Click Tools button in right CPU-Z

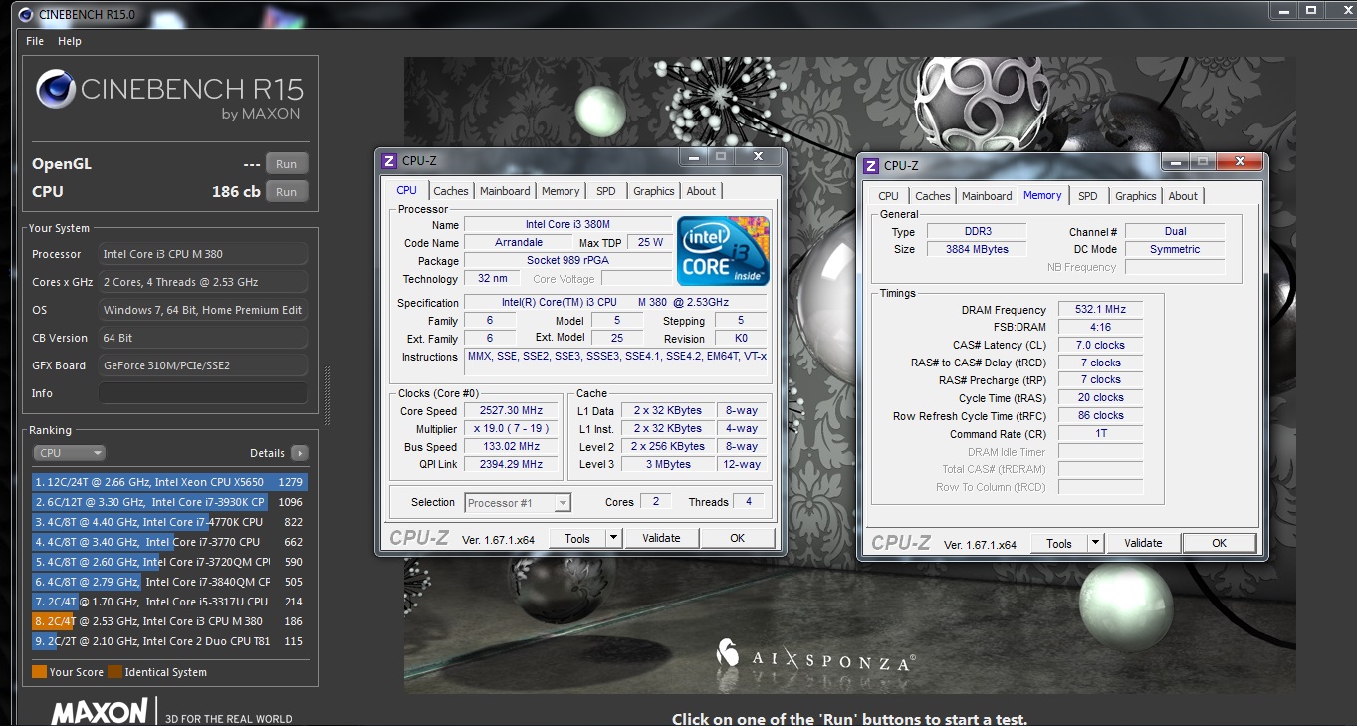(1059, 543)
